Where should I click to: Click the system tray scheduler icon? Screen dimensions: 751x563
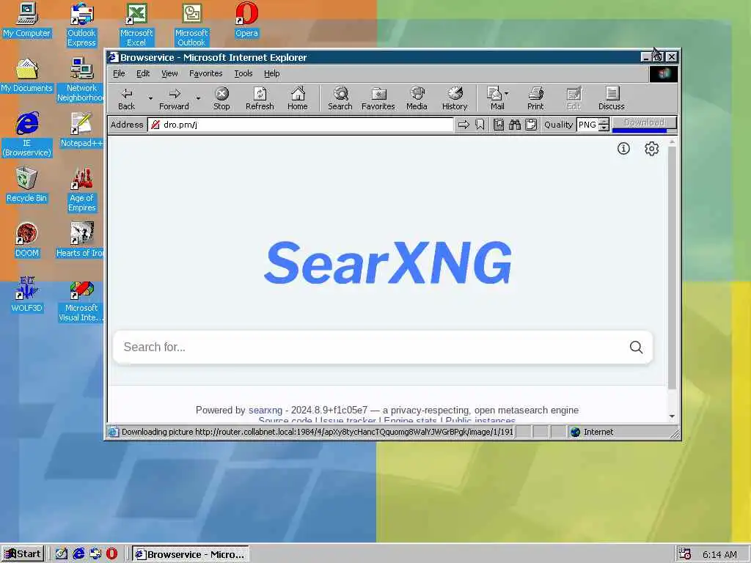(x=685, y=554)
